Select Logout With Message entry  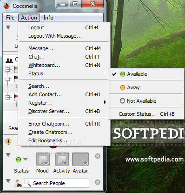pos(64,36)
